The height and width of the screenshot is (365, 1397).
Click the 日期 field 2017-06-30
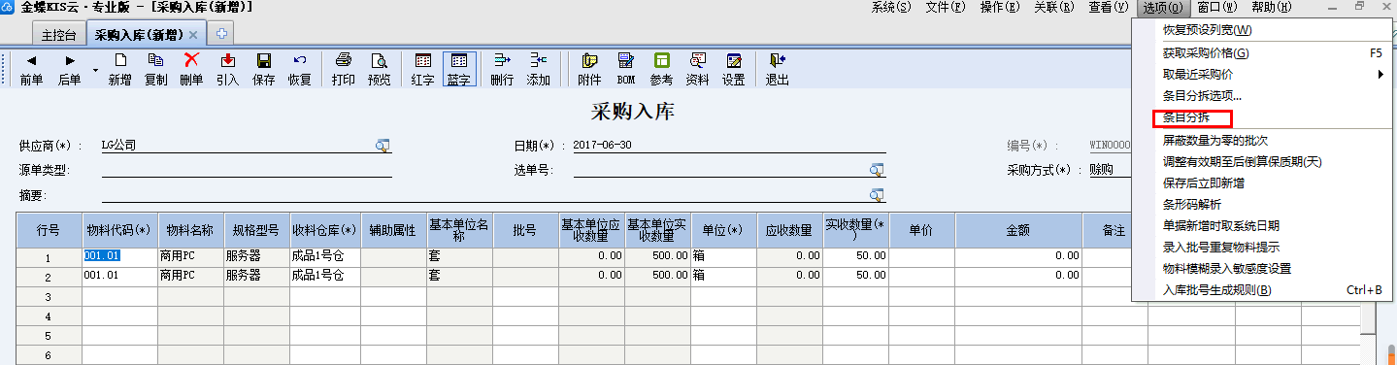[729, 146]
